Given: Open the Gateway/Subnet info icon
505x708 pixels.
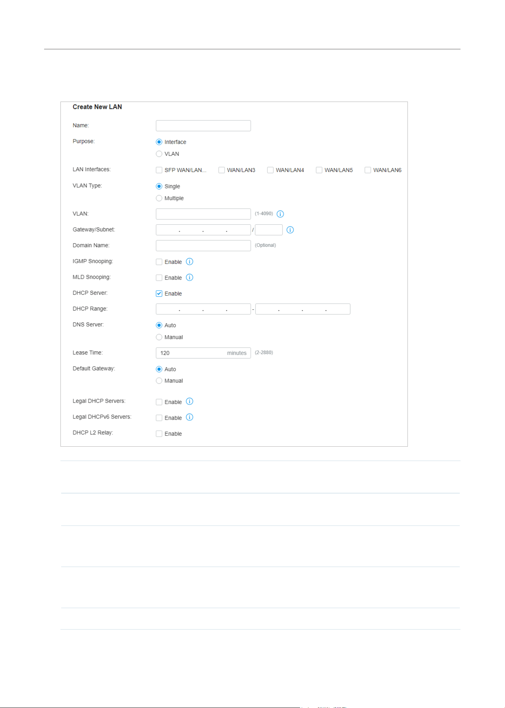Looking at the screenshot, I should click(290, 230).
